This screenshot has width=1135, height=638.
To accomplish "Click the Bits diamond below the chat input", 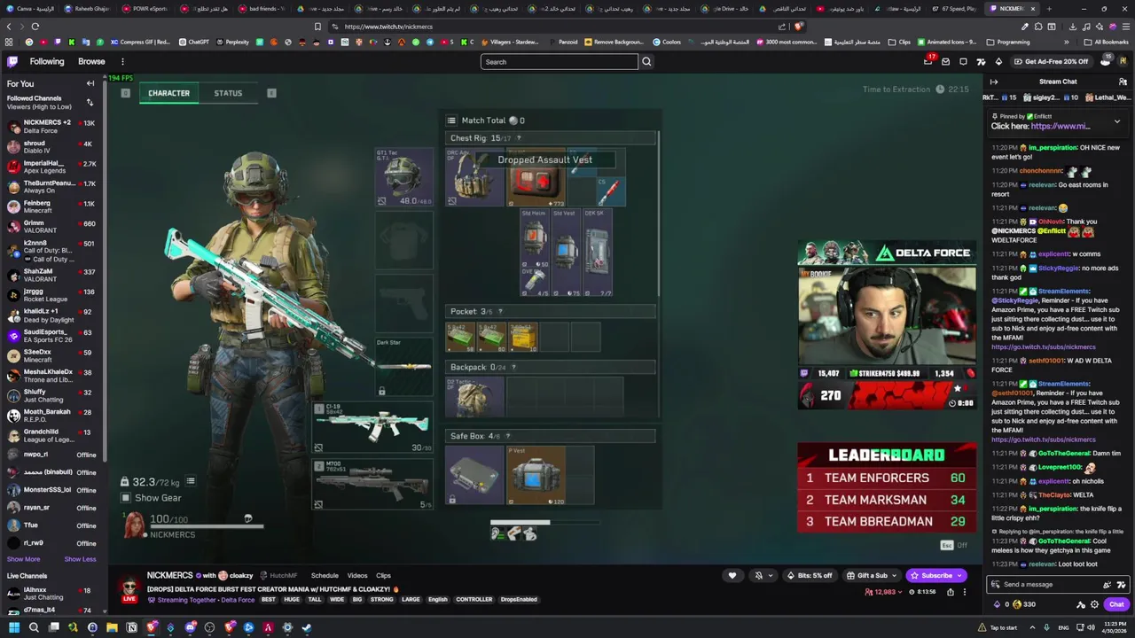I will (x=996, y=604).
